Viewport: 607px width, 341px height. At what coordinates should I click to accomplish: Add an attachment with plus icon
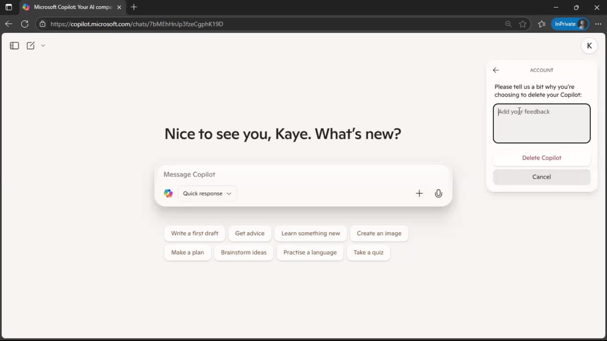click(x=419, y=193)
